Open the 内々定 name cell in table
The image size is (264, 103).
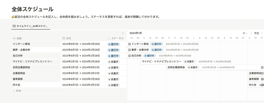(36, 85)
